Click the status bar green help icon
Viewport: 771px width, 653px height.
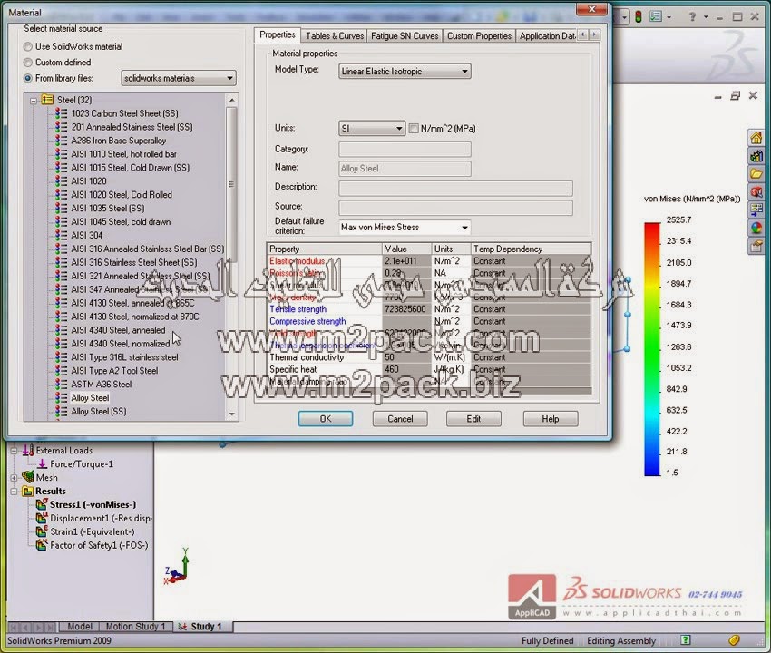(x=686, y=639)
